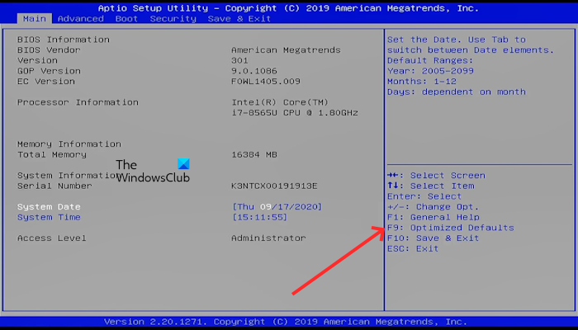Click the BIOS Information heading
The height and width of the screenshot is (330, 578).
point(63,40)
